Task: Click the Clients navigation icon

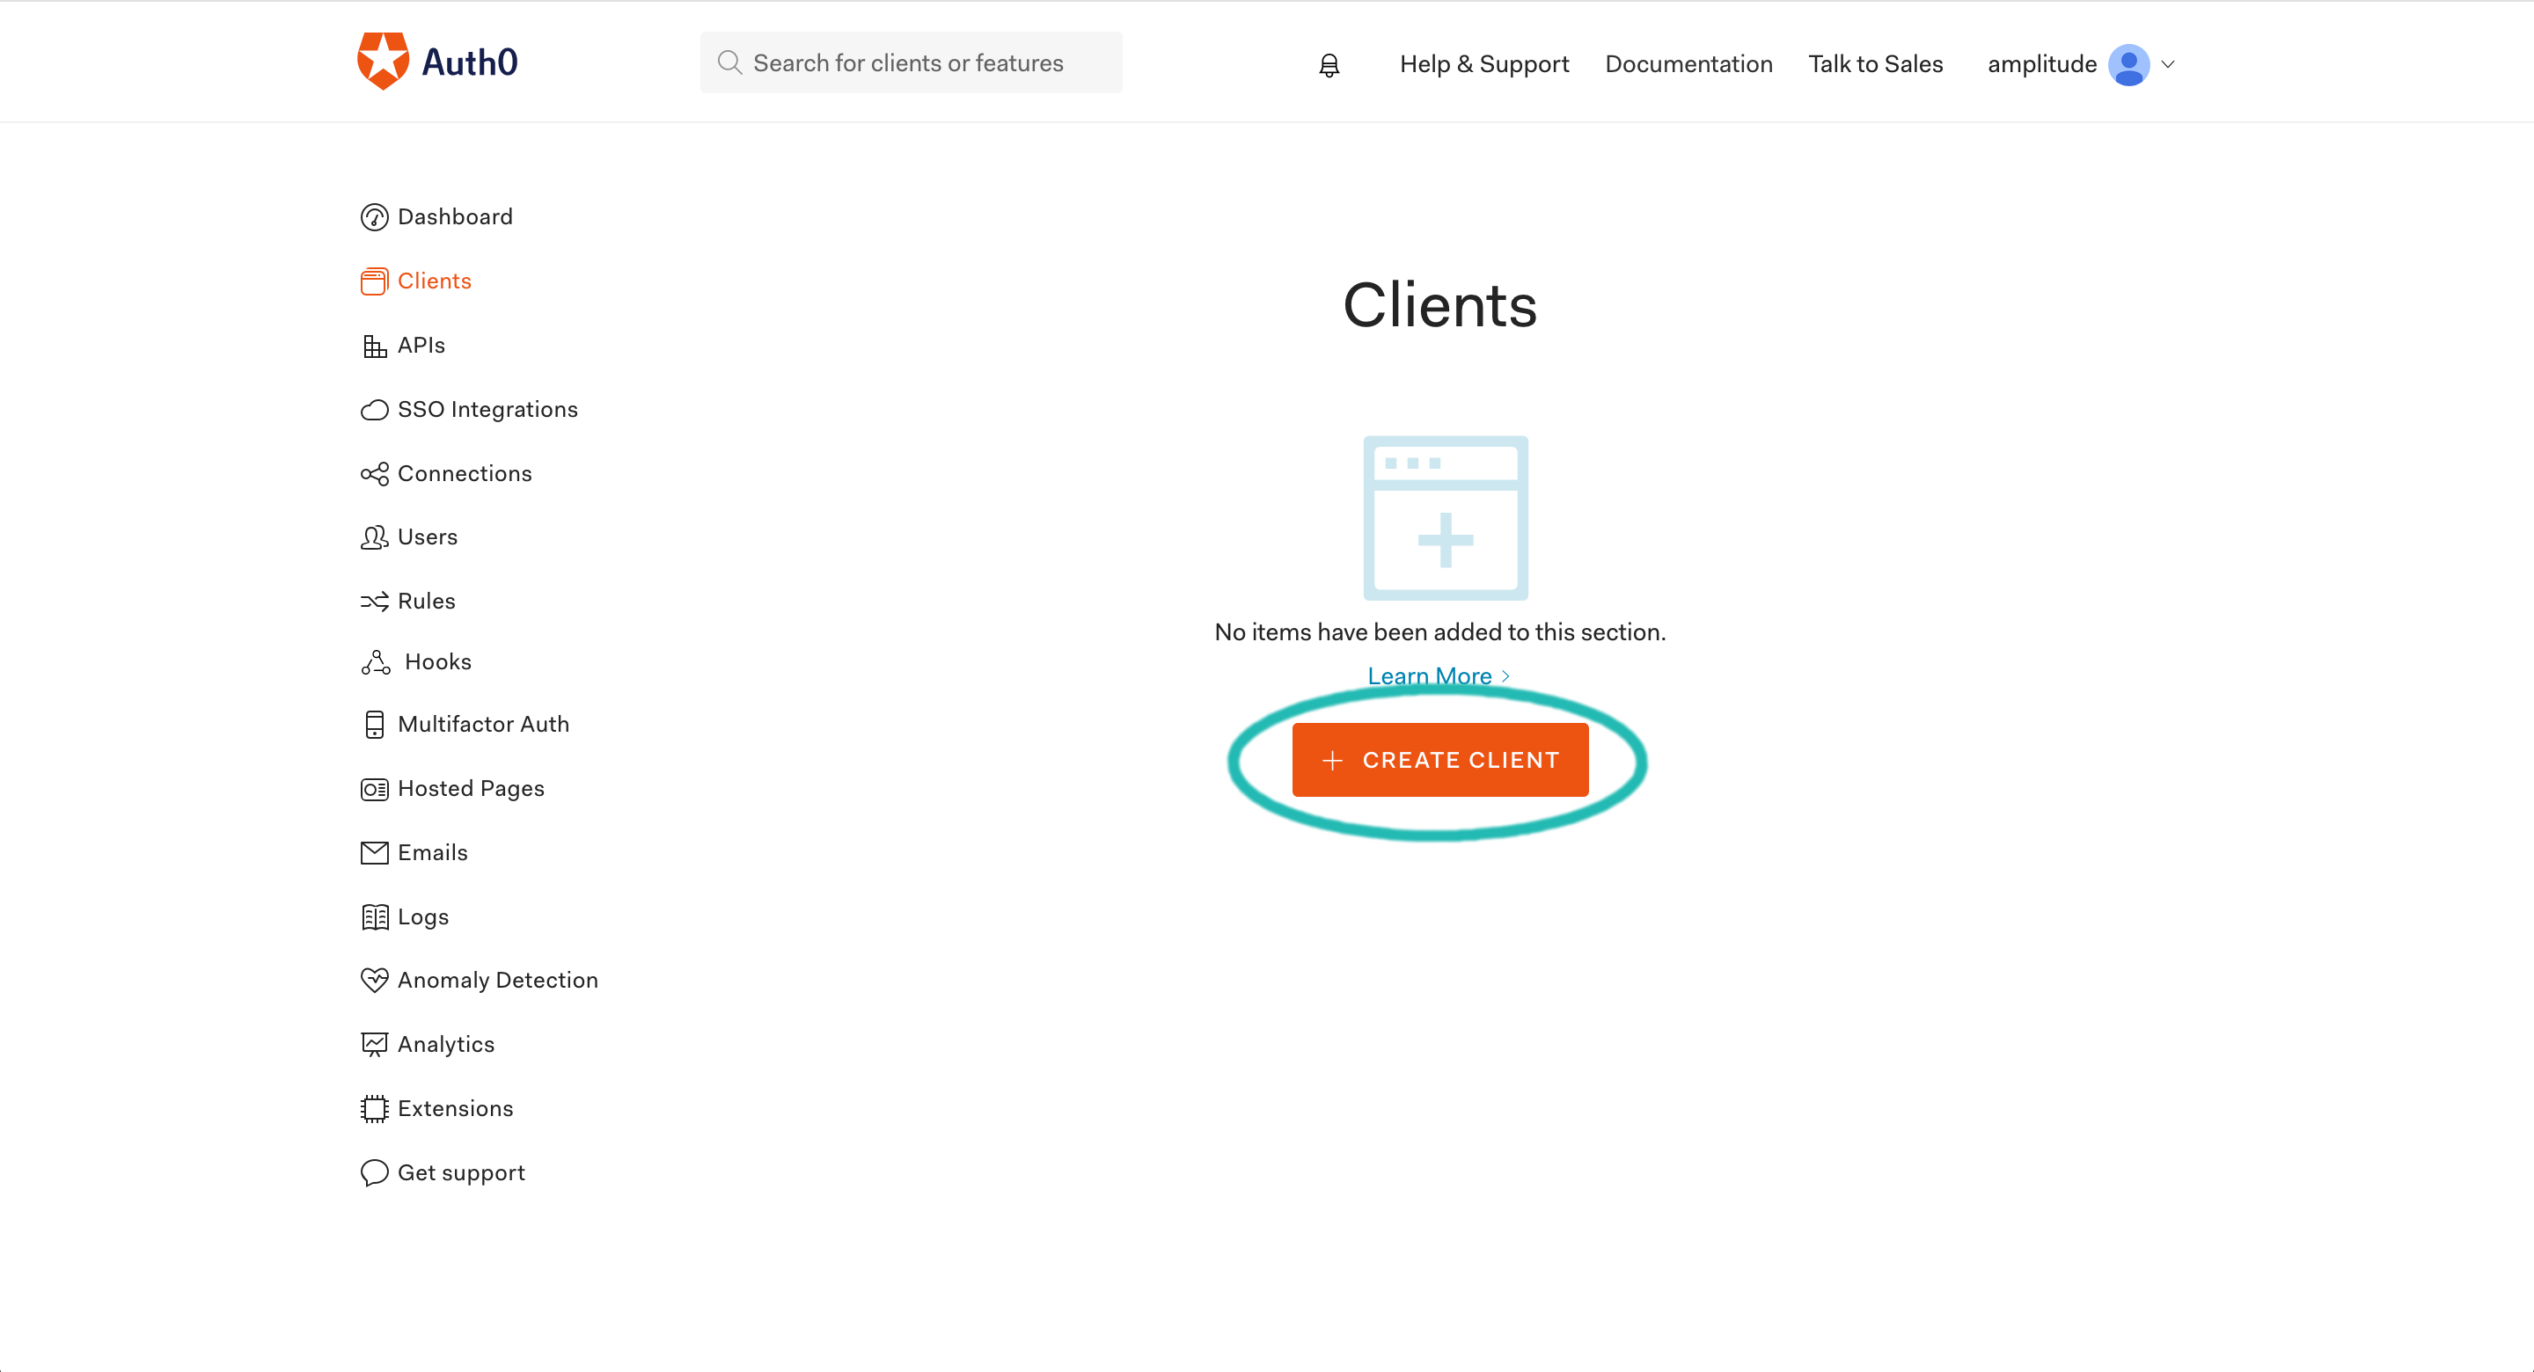Action: pyautogui.click(x=371, y=281)
